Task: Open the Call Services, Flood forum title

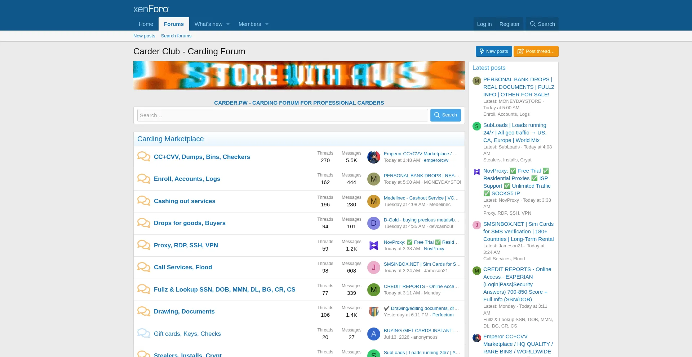Action: [183, 267]
